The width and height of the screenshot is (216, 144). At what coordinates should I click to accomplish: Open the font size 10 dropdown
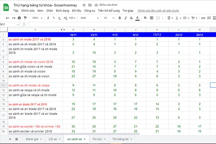pyautogui.click(x=109, y=18)
